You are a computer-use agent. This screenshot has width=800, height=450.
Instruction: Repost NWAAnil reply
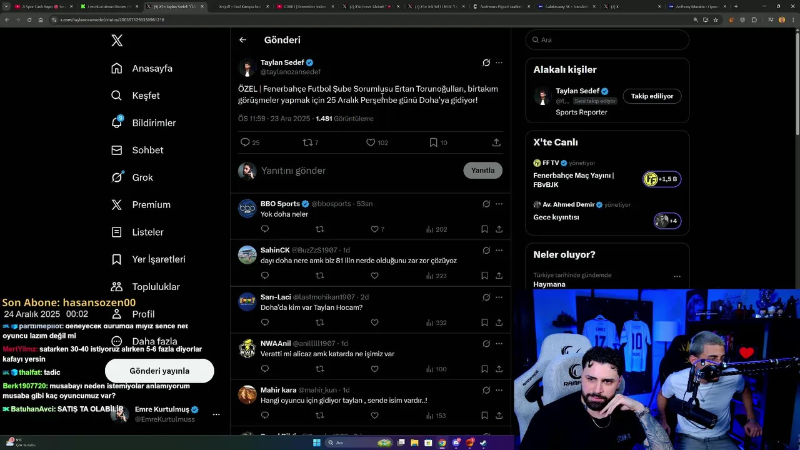(x=320, y=369)
